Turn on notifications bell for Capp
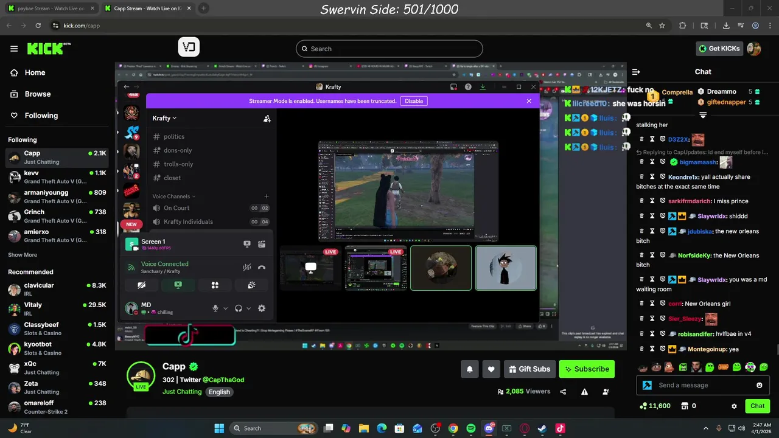779x438 pixels. pos(469,369)
